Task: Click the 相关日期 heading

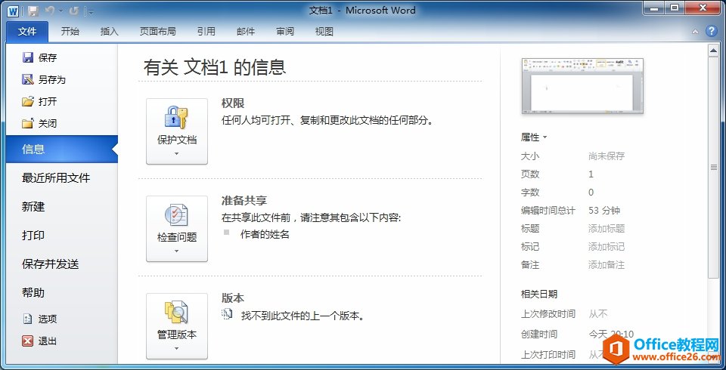Action: (539, 294)
